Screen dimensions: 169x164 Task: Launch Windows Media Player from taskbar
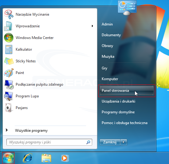pos(65,158)
